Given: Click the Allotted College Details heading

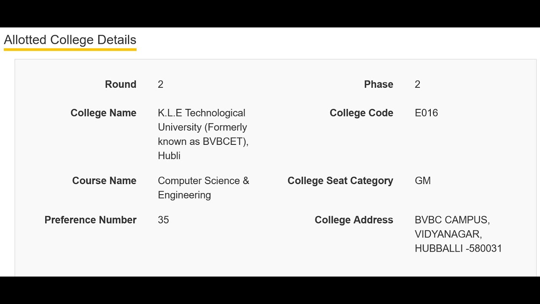Looking at the screenshot, I should point(70,40).
